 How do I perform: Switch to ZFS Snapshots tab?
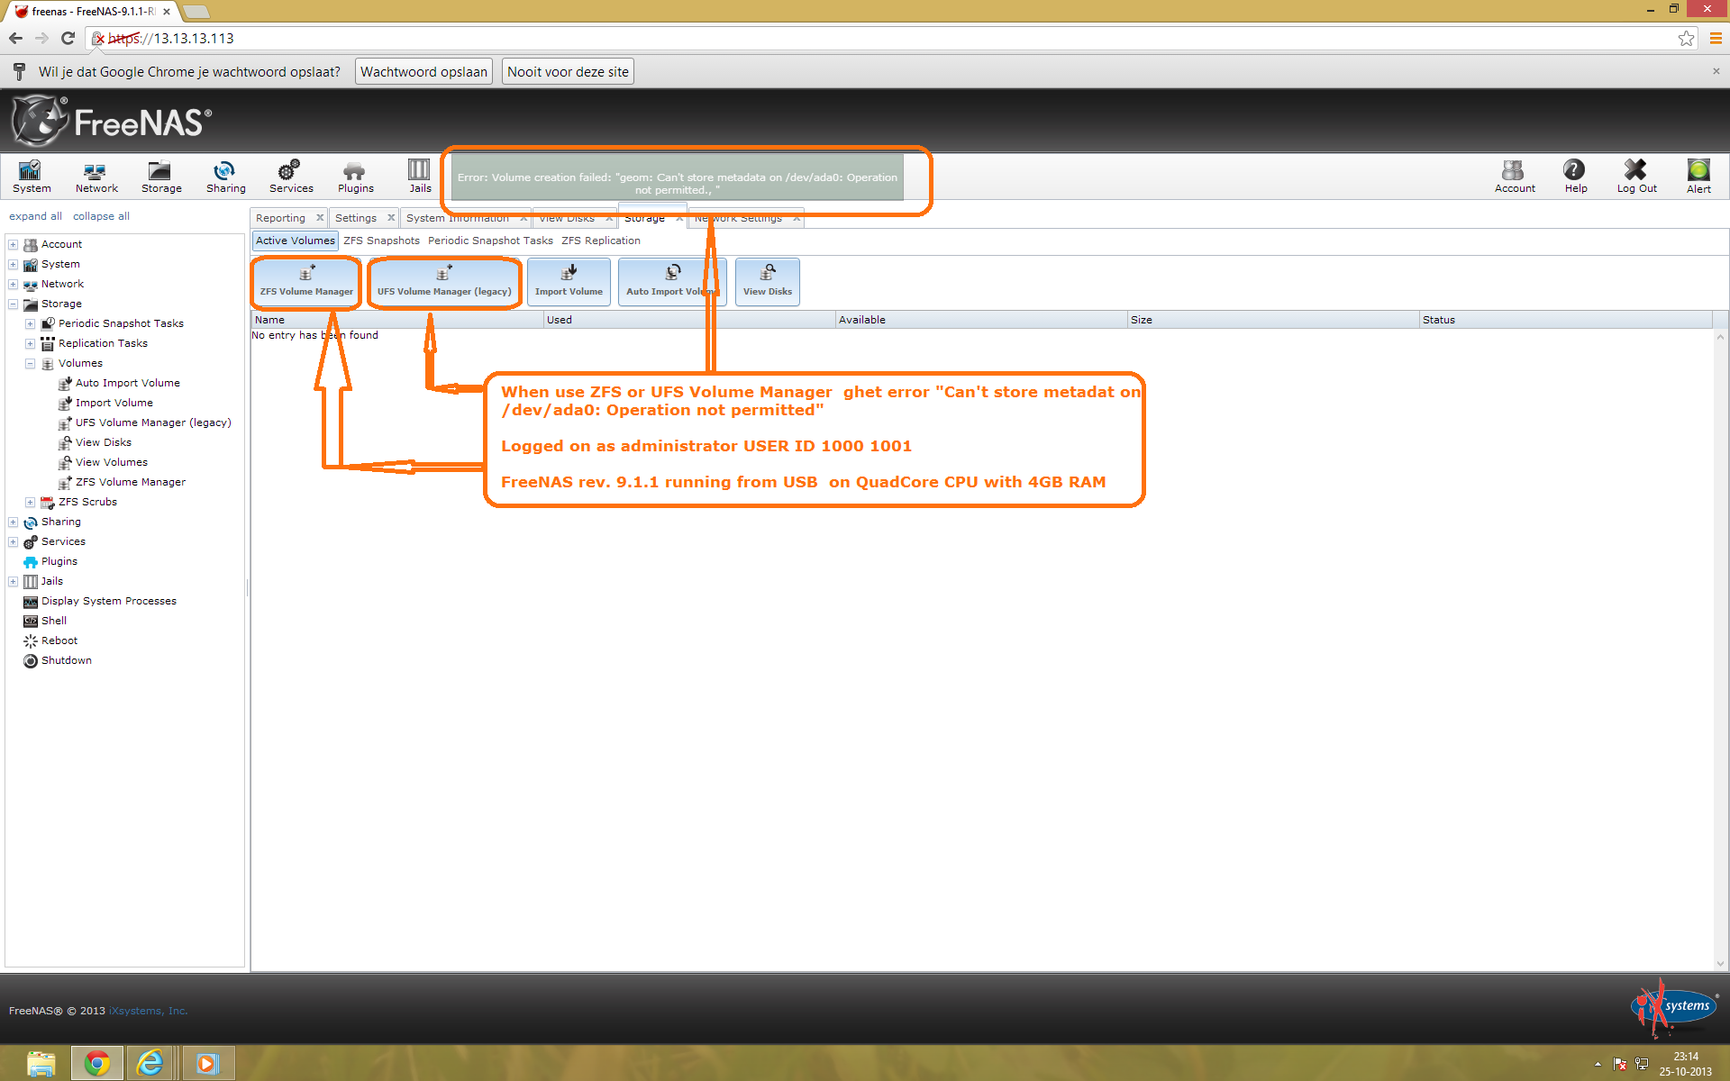point(381,241)
